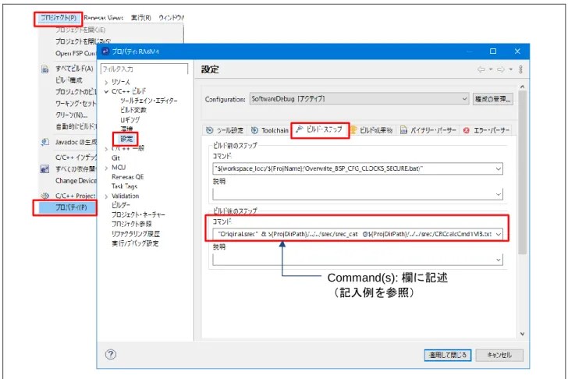Select Task Tags tree item
This screenshot has width=568, height=379.
tap(124, 186)
